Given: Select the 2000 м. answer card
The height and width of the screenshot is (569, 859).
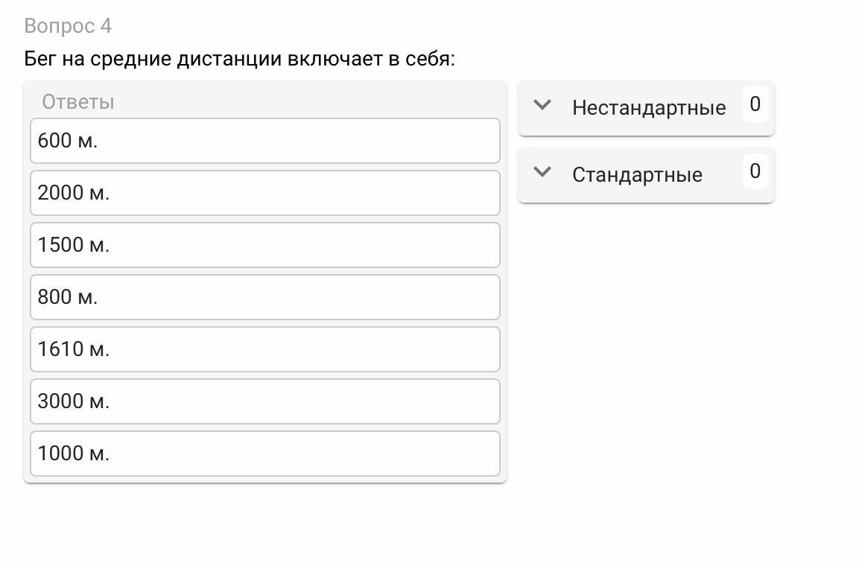Looking at the screenshot, I should pos(264,193).
